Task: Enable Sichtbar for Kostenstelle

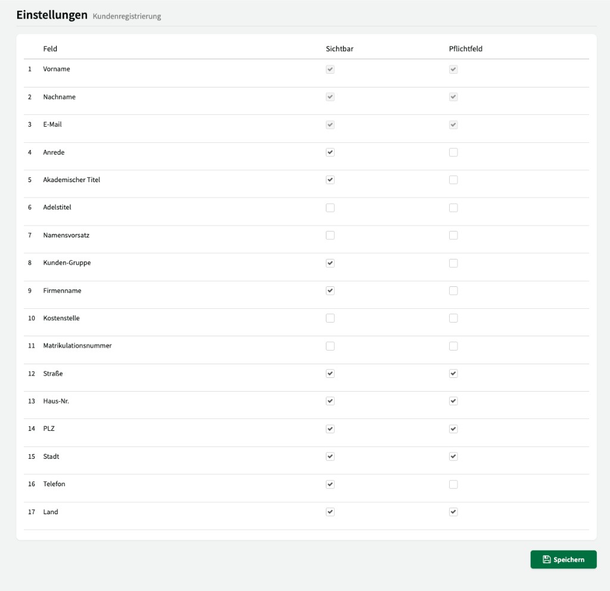Action: [330, 318]
